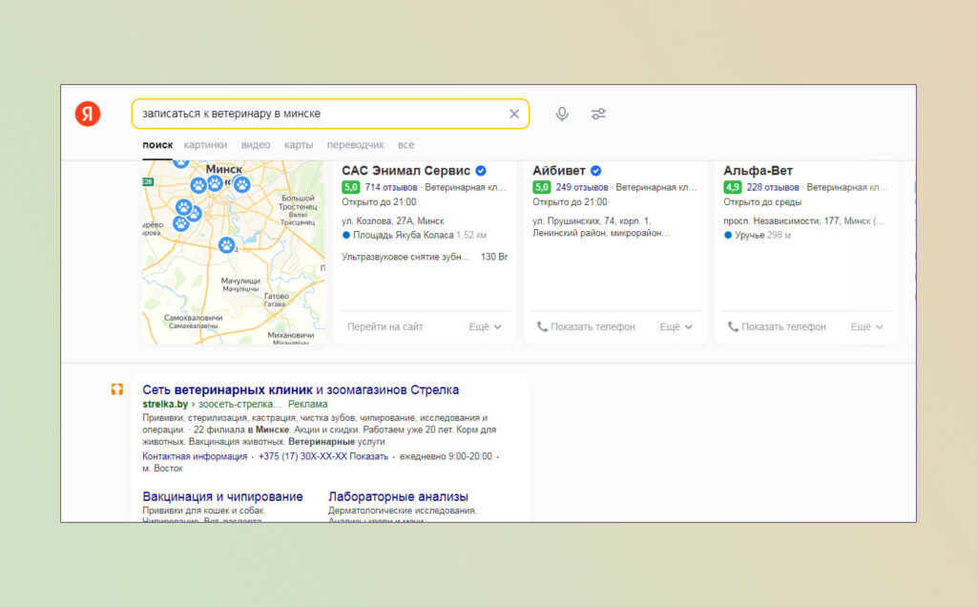Open Сеть ветеринарных клиник Стрелка link
Screen dimensions: 977x607
[x=301, y=389]
